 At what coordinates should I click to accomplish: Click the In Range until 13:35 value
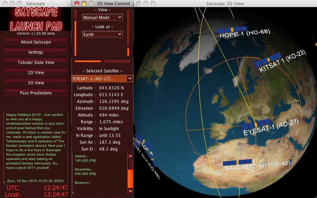[x=110, y=136]
